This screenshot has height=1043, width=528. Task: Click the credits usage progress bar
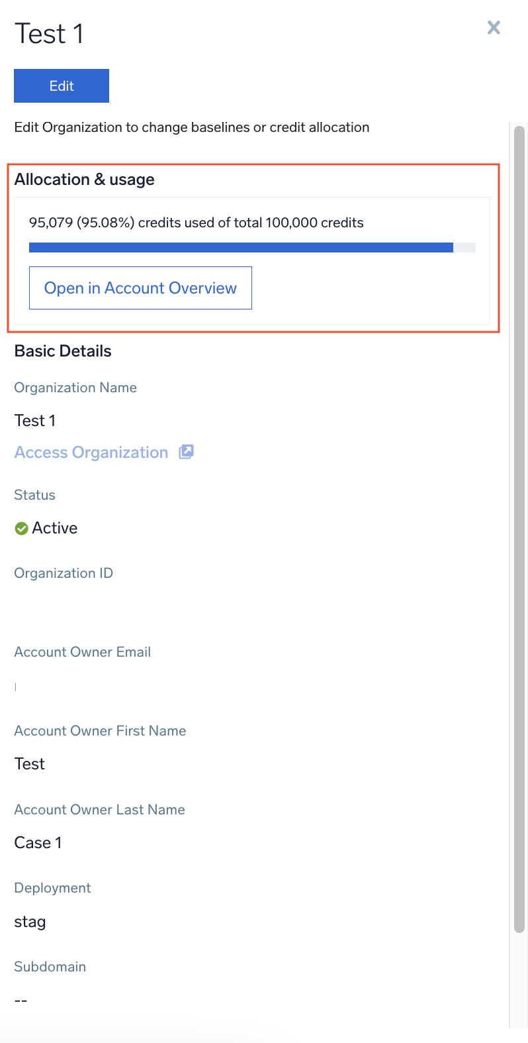coord(251,248)
